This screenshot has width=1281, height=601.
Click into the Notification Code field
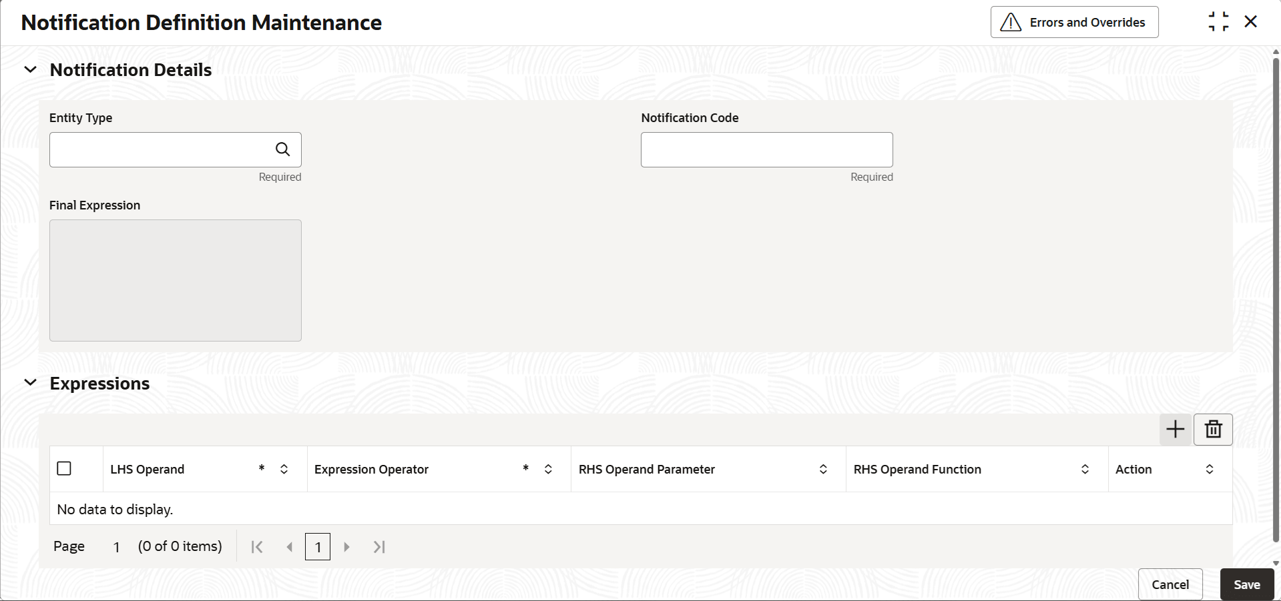766,150
